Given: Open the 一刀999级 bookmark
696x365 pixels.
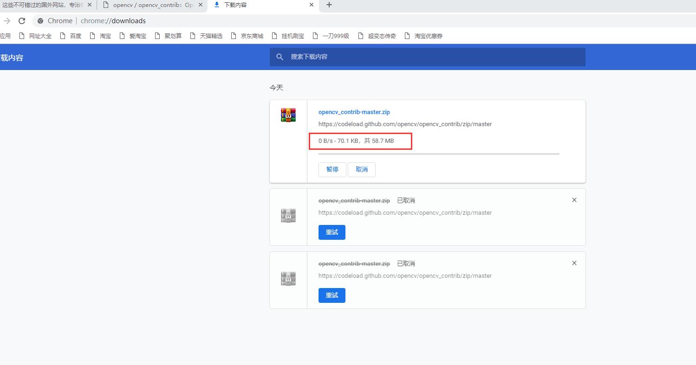Looking at the screenshot, I should point(331,36).
